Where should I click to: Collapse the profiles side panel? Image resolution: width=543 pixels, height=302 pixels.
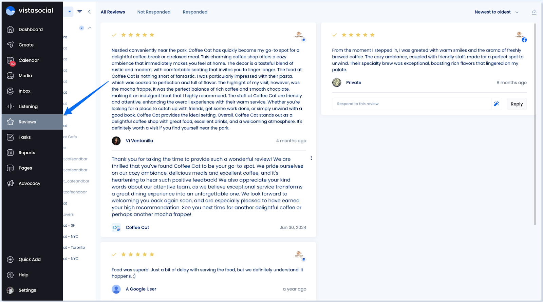[x=89, y=12]
